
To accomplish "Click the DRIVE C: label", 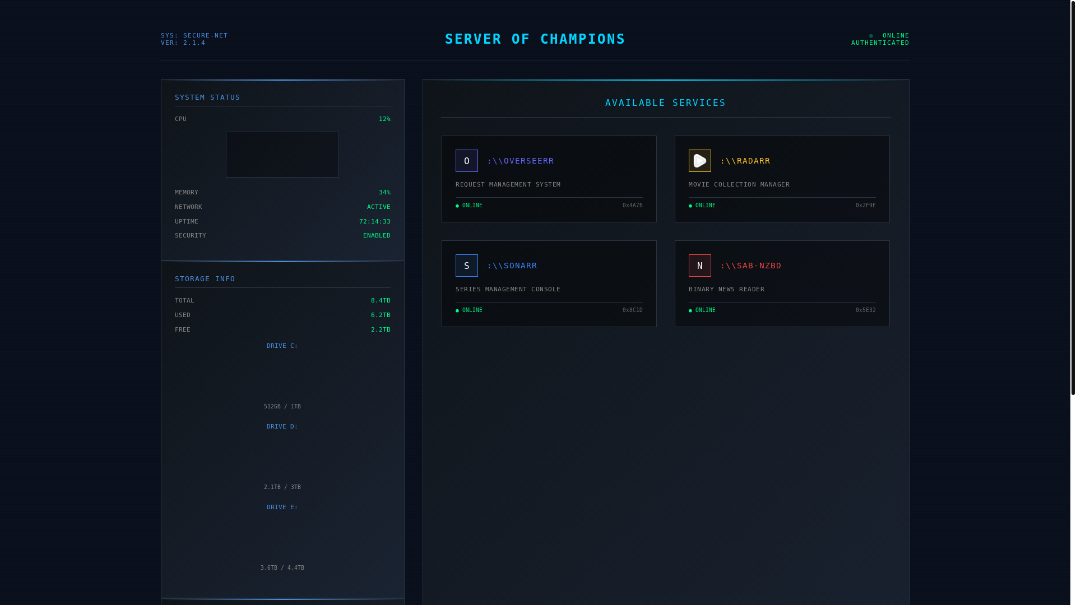I will pos(282,346).
